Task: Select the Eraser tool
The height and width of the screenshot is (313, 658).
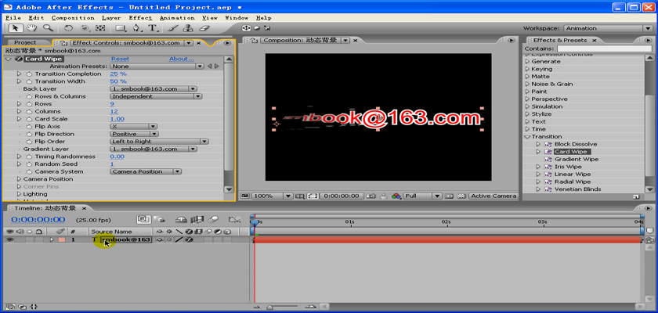Action: point(204,28)
